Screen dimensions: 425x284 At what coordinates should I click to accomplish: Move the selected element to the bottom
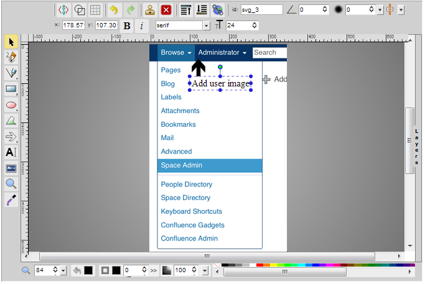(202, 10)
